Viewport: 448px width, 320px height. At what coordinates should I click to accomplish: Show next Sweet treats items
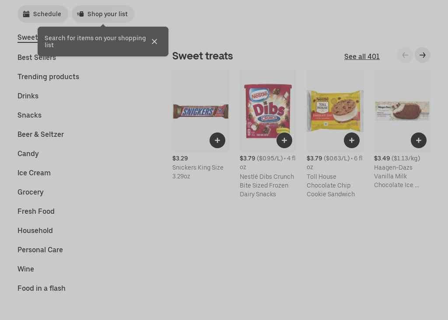tap(423, 55)
